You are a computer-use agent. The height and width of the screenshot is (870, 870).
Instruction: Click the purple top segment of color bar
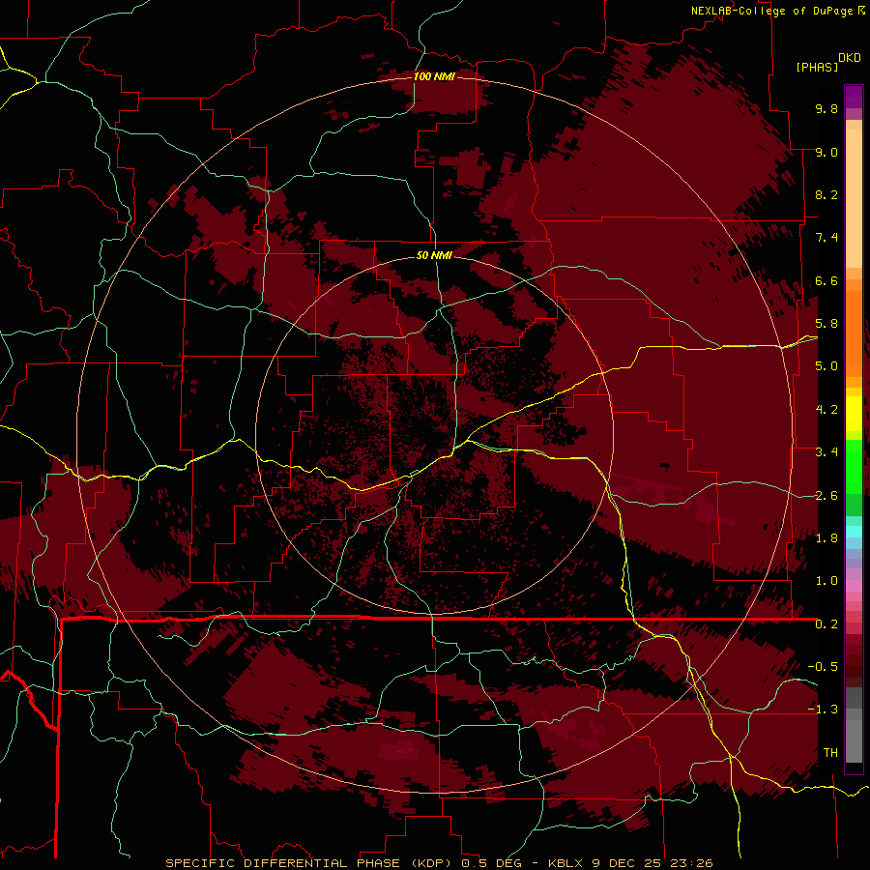(x=854, y=97)
